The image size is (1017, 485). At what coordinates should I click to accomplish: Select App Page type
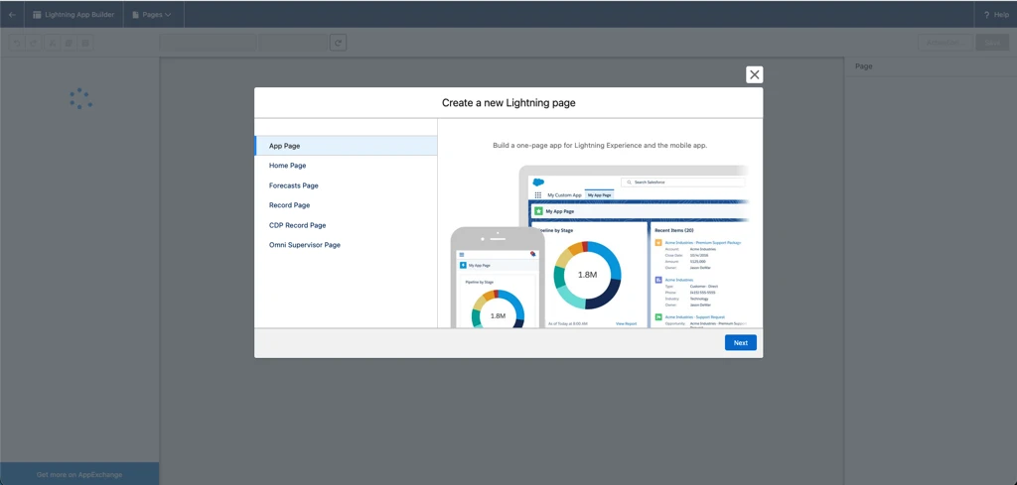[346, 146]
